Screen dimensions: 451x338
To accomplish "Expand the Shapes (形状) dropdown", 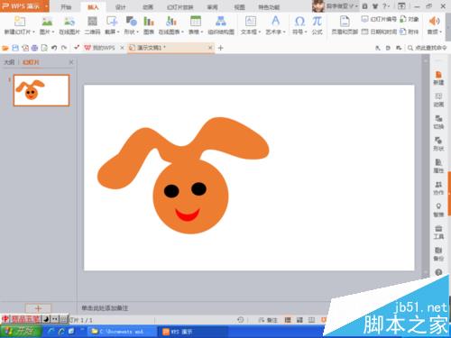I will coord(132,25).
